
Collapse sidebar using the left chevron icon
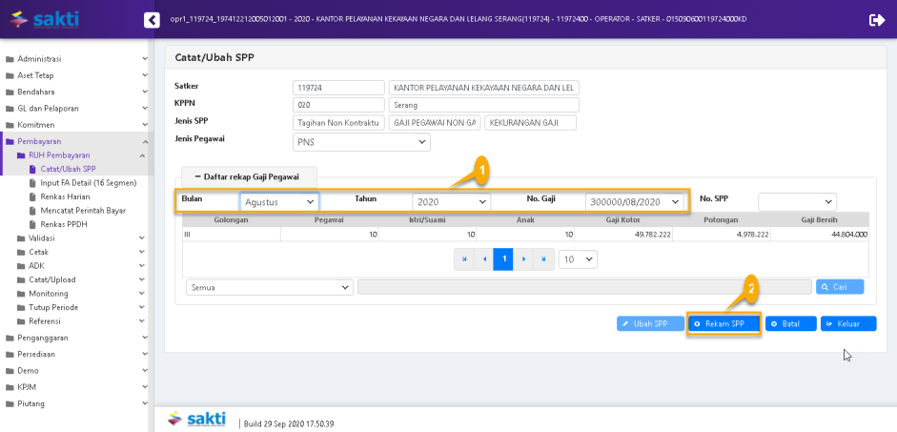coord(151,20)
